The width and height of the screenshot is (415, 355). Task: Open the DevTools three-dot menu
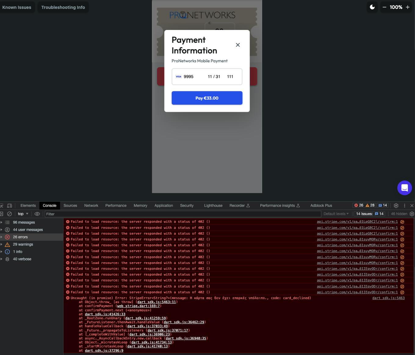coord(405,206)
